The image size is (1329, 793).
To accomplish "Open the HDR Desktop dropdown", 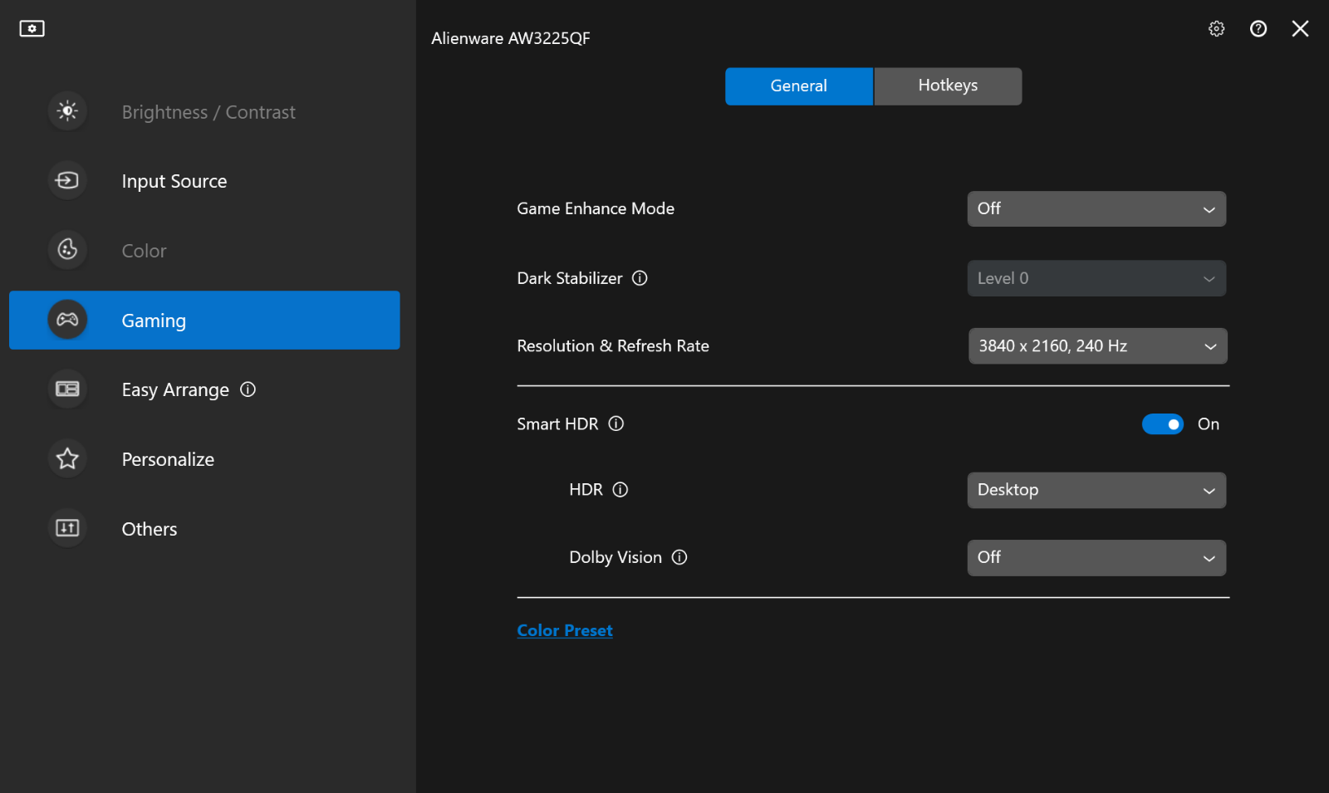I will [x=1096, y=491].
